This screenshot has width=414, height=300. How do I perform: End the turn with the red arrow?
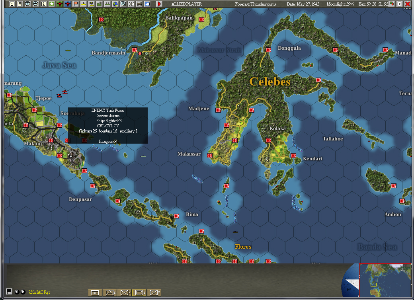pos(159,4)
